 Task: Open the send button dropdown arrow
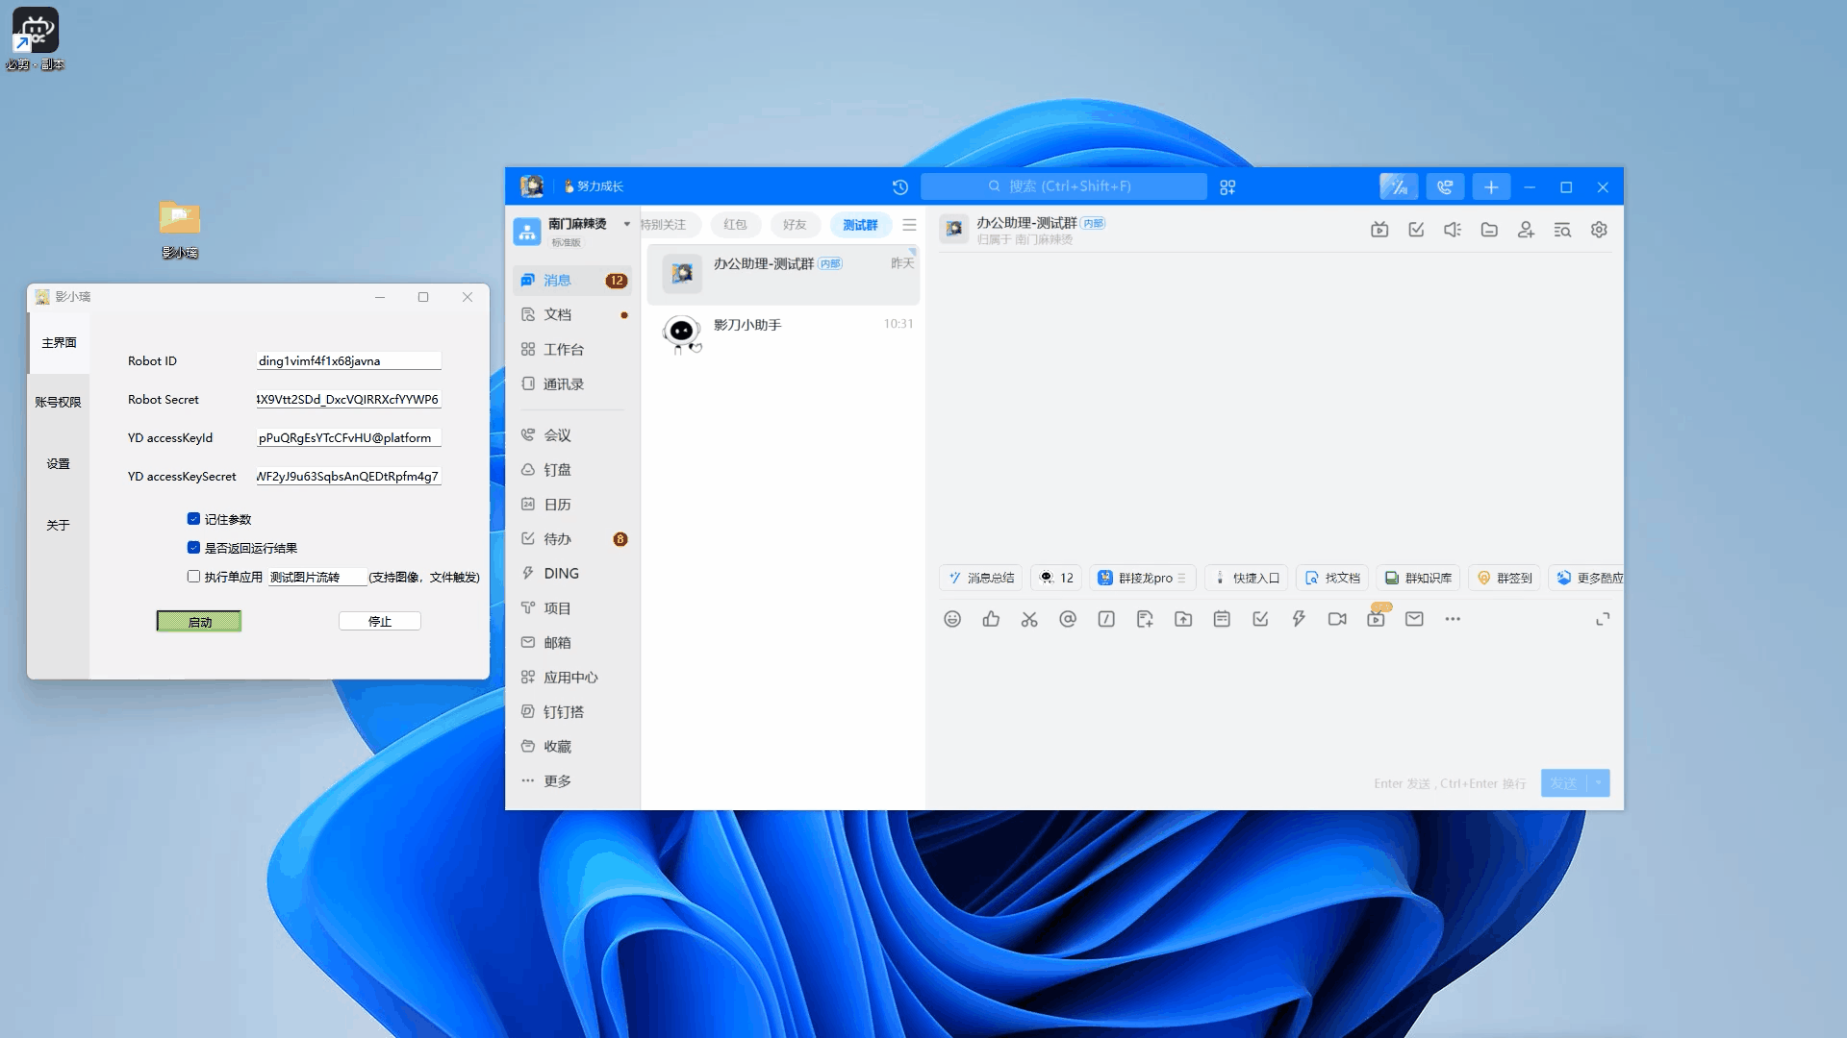point(1599,783)
